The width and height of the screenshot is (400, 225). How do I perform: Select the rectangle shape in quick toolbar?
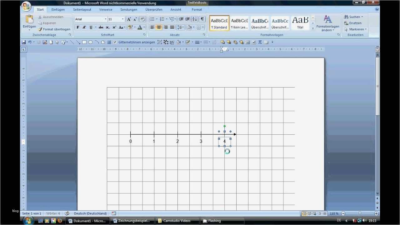[84, 42]
